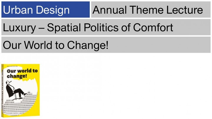Click the gray Our World to Change! banner
Screen dimensions: 212x119
point(106,45)
